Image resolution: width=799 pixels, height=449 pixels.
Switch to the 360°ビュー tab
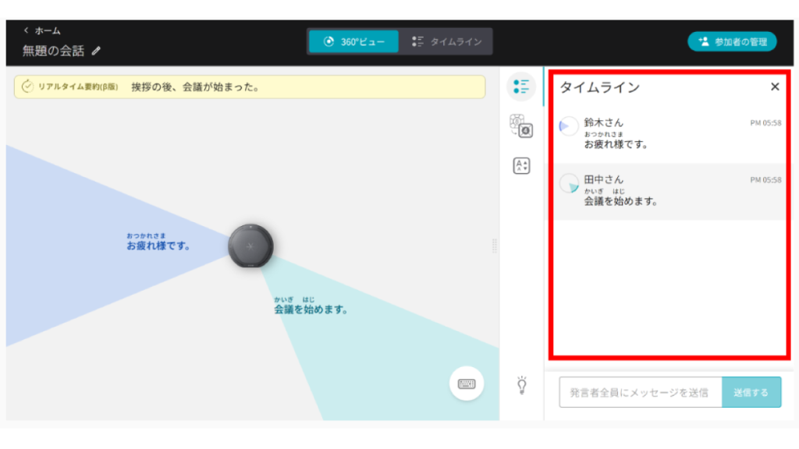click(353, 41)
